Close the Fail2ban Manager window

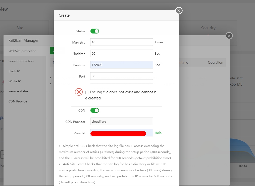[x=229, y=36]
